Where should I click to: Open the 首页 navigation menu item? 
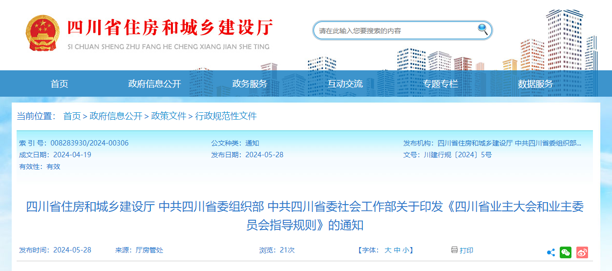pos(59,84)
